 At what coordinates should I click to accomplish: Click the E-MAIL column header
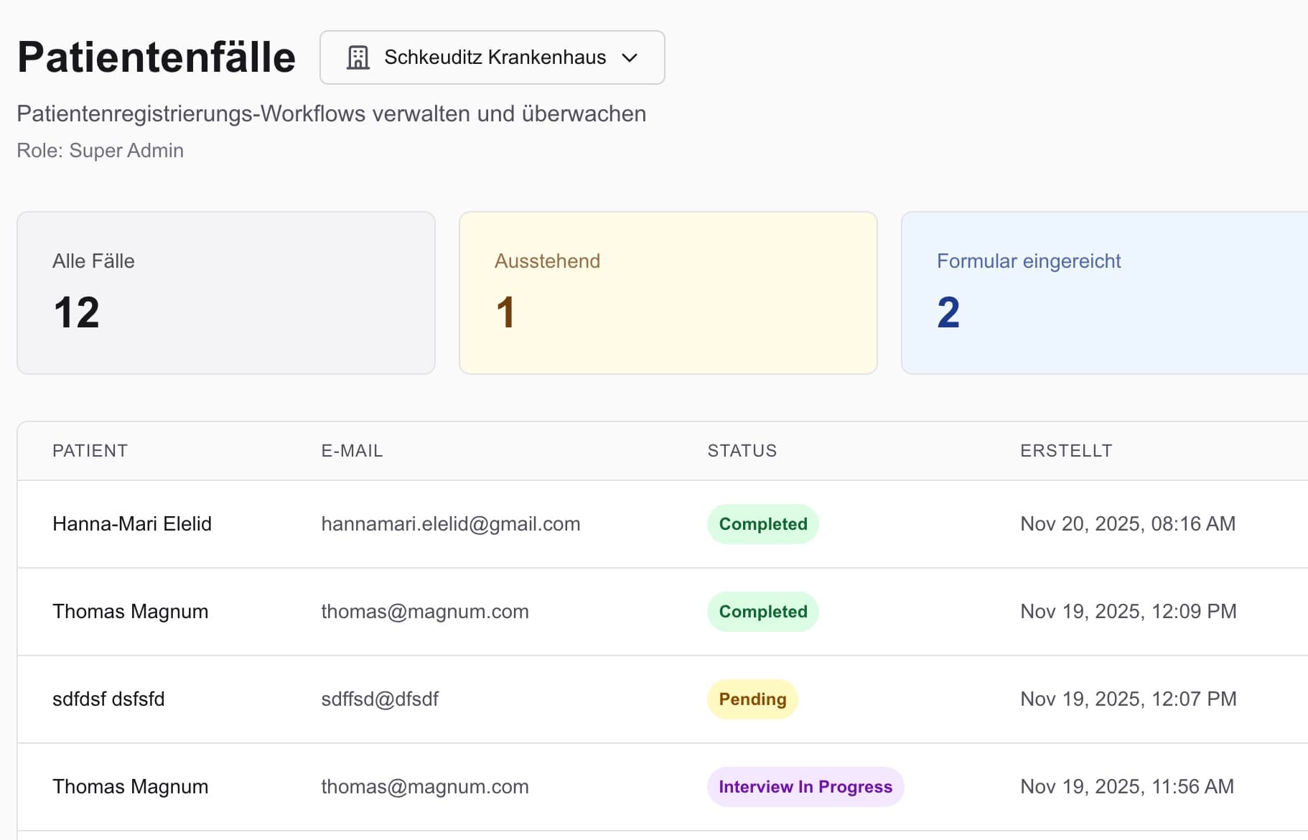pos(352,451)
